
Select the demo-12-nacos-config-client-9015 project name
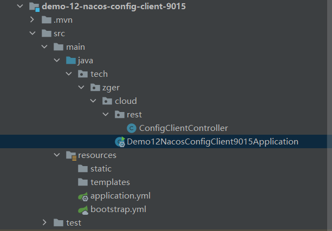click(x=114, y=6)
